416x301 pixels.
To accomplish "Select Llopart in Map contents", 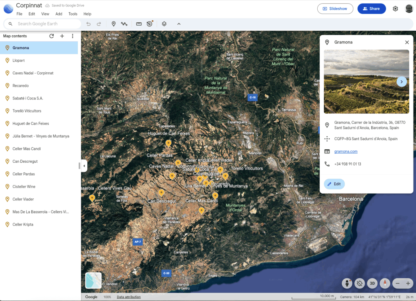I will point(39,60).
